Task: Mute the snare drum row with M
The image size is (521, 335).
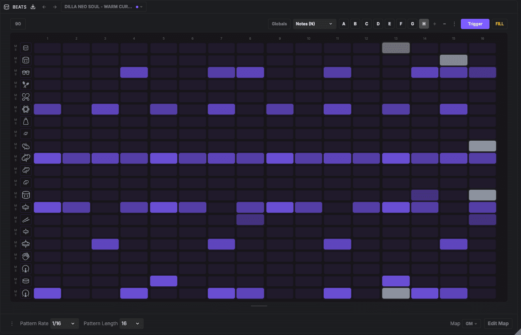Action: 16,279
